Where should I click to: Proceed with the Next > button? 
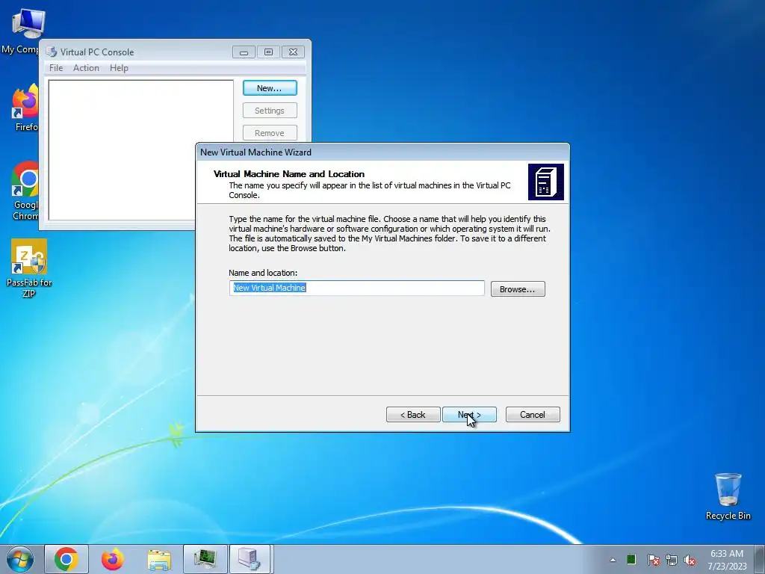click(469, 414)
